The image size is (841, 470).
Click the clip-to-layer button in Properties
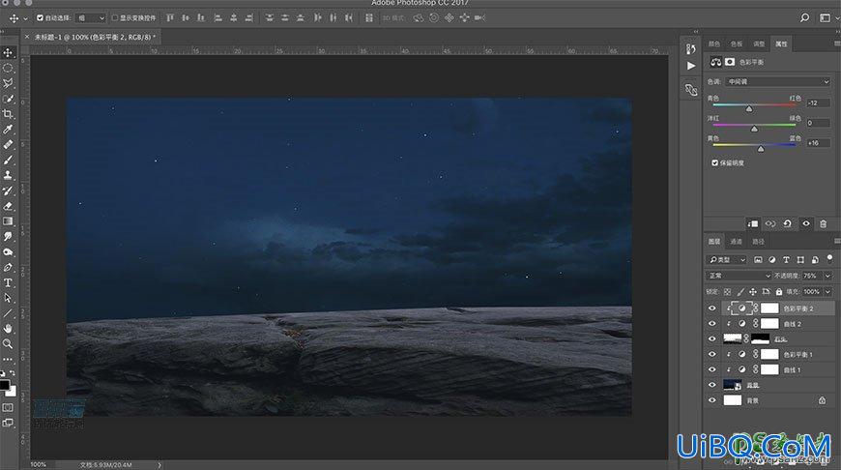753,223
